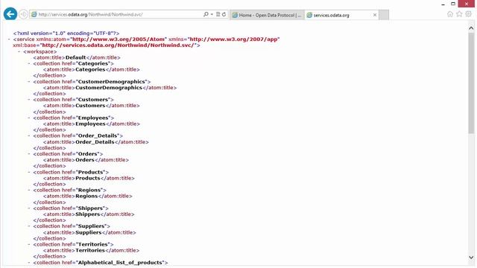
Task: Click the Regions atom:title value
Action: [86, 196]
